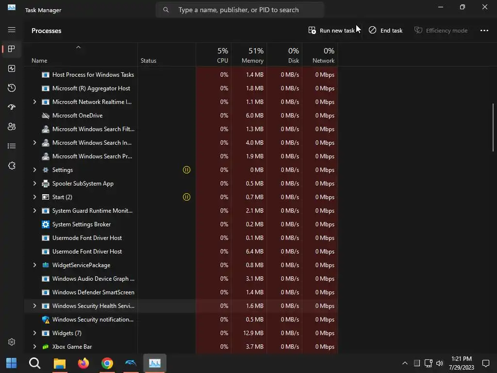497x373 pixels.
Task: Open the Performance page in sidebar
Action: click(12, 68)
